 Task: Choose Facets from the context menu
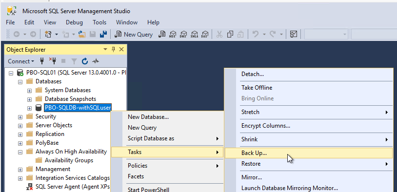[167, 176]
